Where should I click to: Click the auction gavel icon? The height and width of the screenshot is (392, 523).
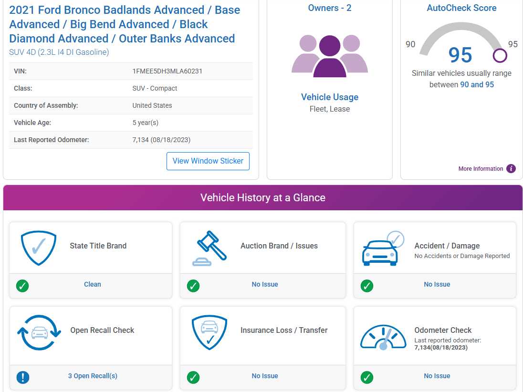point(209,248)
